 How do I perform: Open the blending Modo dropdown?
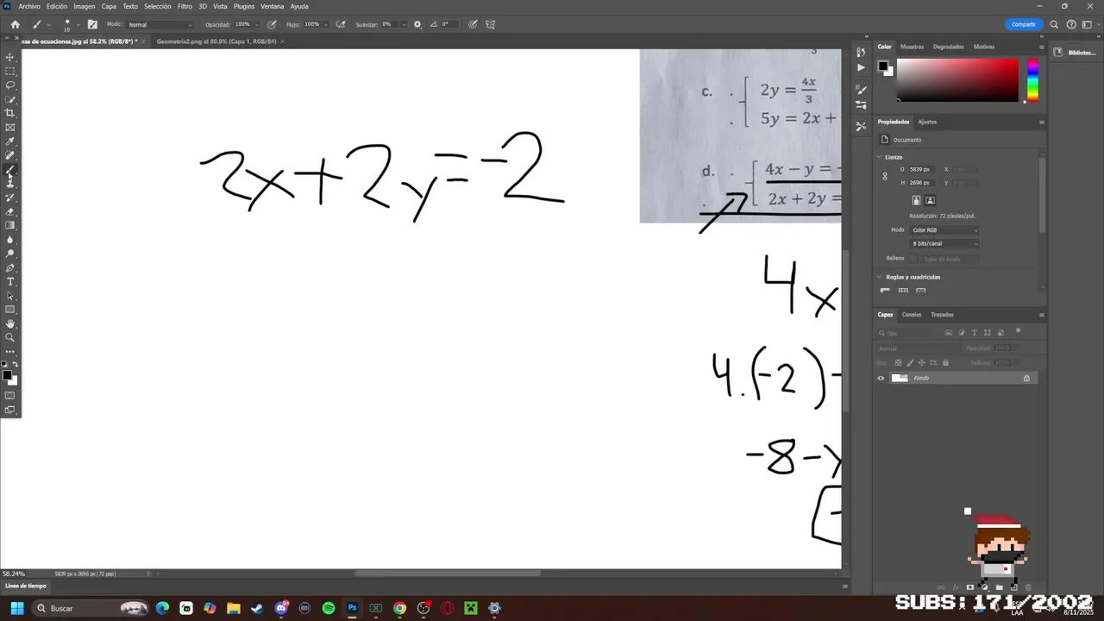[x=160, y=24]
